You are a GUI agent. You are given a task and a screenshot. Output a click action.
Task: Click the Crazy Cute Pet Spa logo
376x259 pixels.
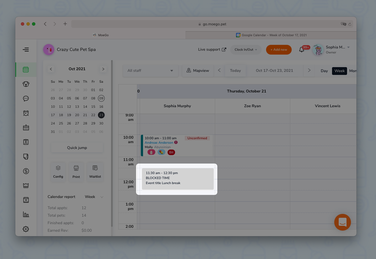click(x=49, y=50)
